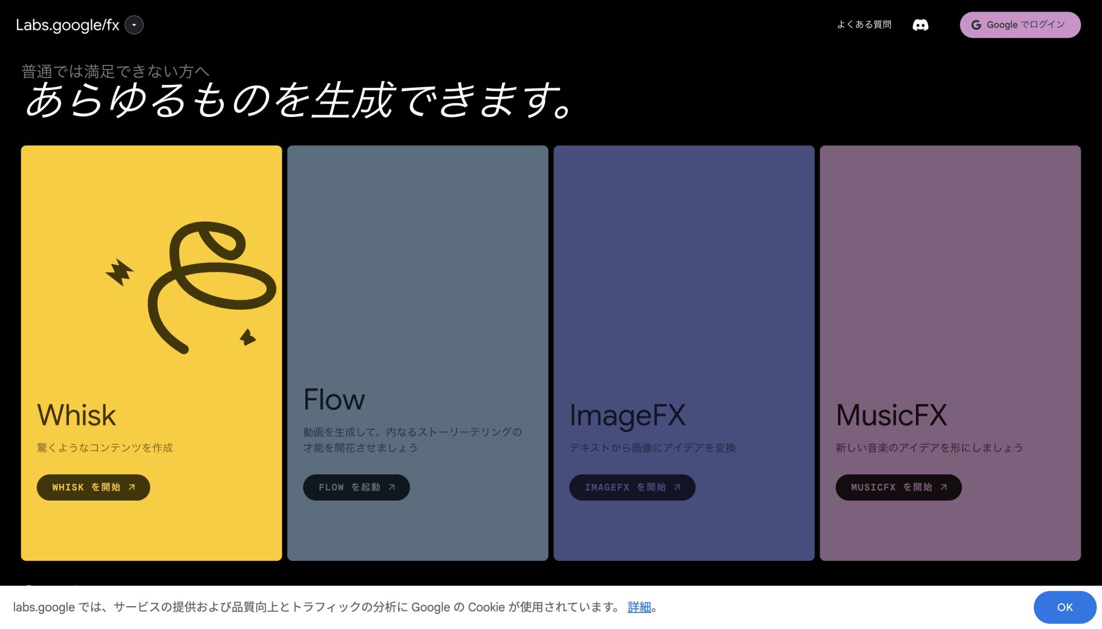Start Flow using the FLOW を起動 button

(x=356, y=487)
